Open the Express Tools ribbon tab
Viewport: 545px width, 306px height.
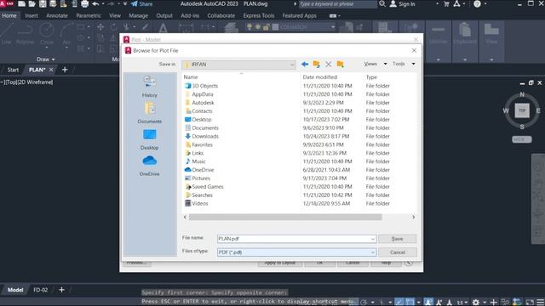click(x=259, y=15)
